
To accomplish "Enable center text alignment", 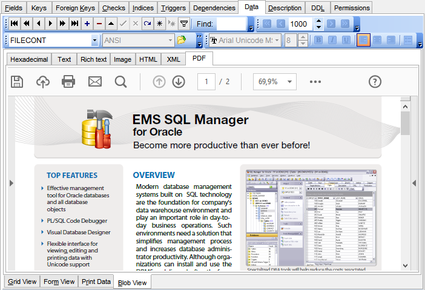I will click(x=377, y=40).
